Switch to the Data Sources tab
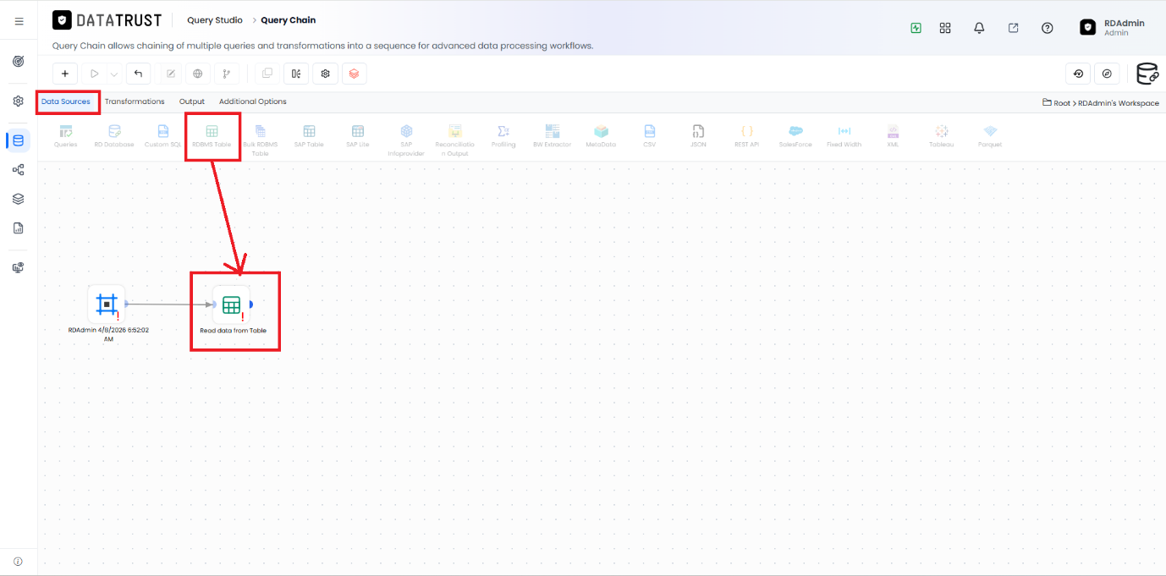1166x576 pixels. pos(66,101)
